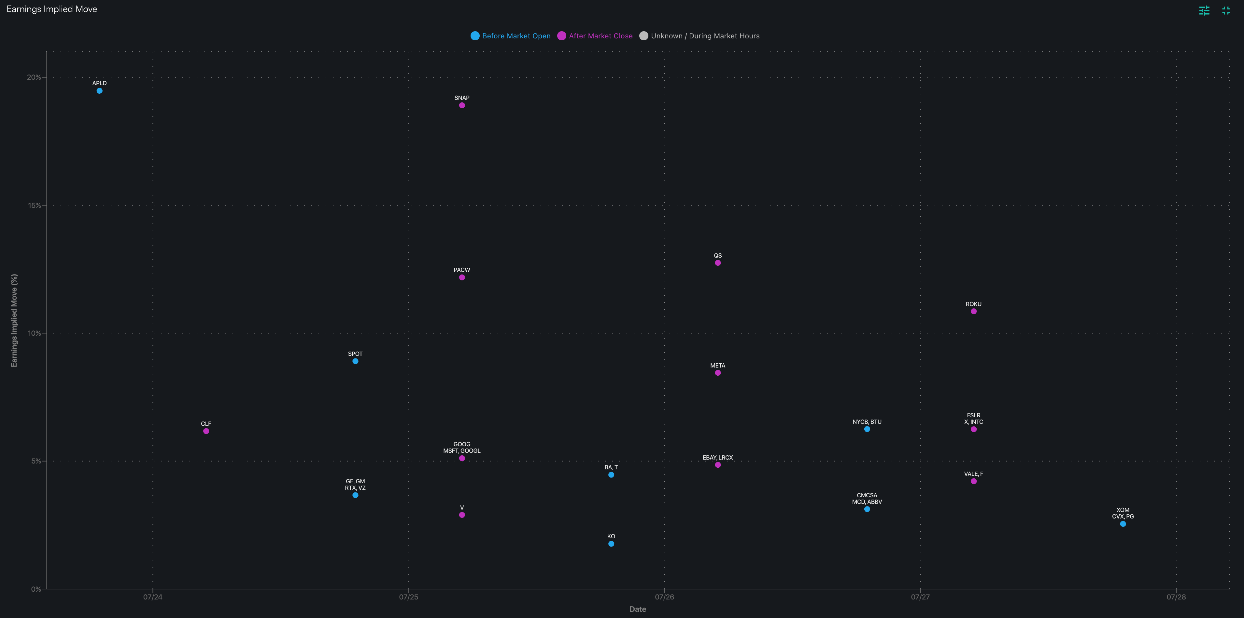Toggle After Market Close legend series
This screenshot has width=1244, height=618.
600,36
